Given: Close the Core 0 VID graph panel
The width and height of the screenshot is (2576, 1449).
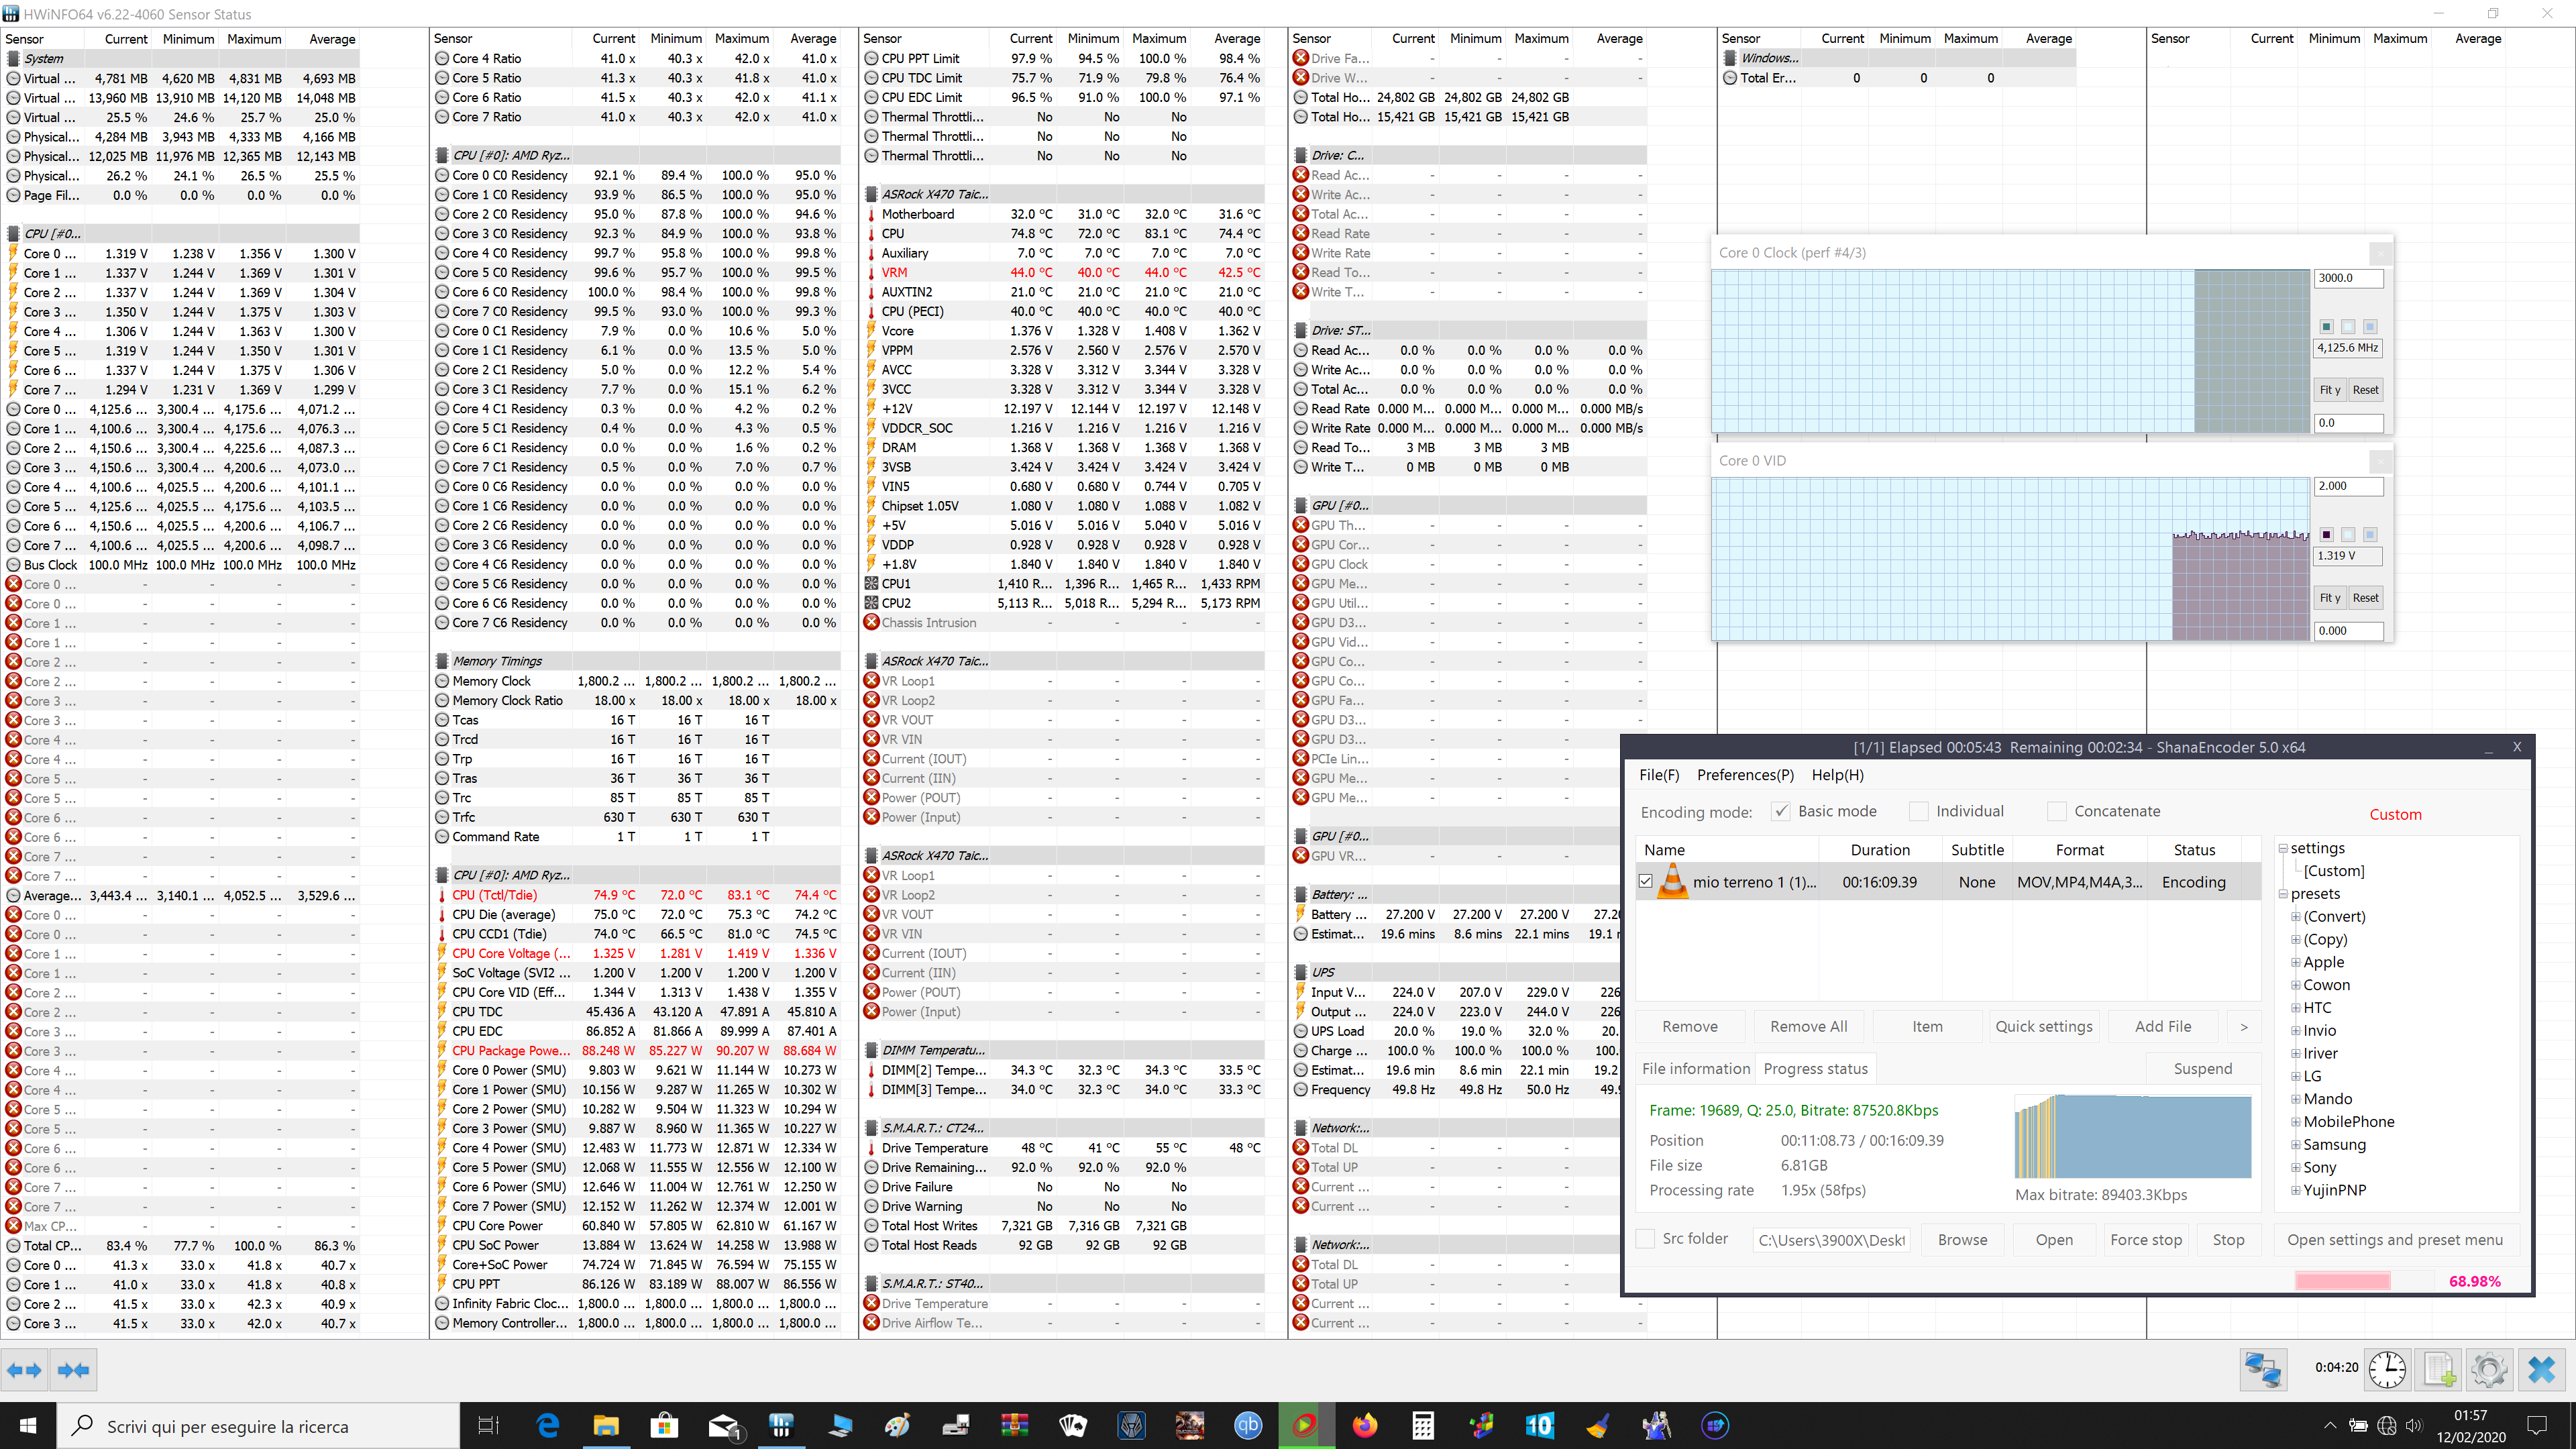Looking at the screenshot, I should [2380, 461].
